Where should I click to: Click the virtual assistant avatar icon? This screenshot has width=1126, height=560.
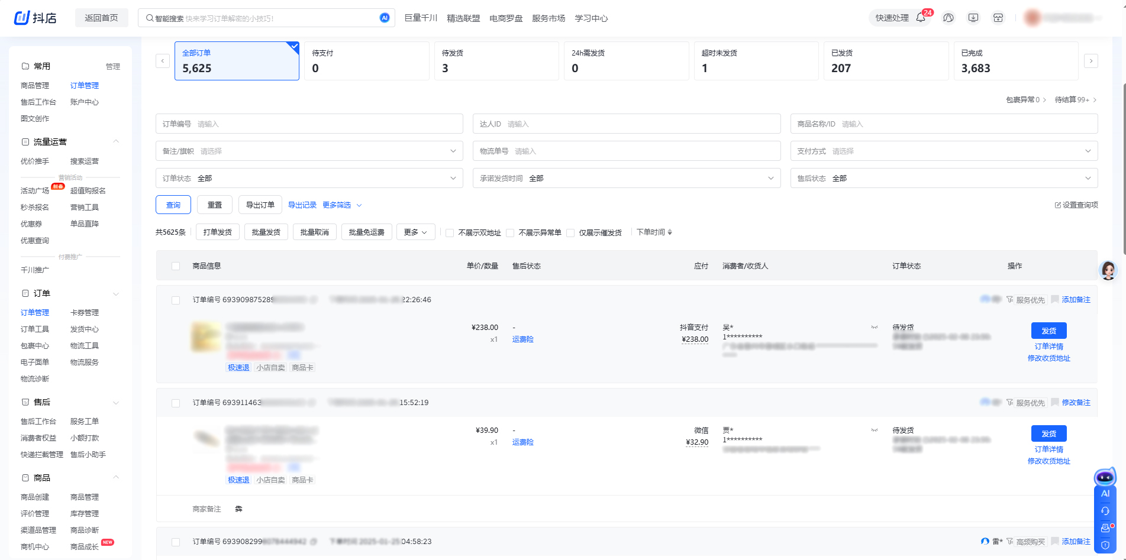pos(1108,270)
